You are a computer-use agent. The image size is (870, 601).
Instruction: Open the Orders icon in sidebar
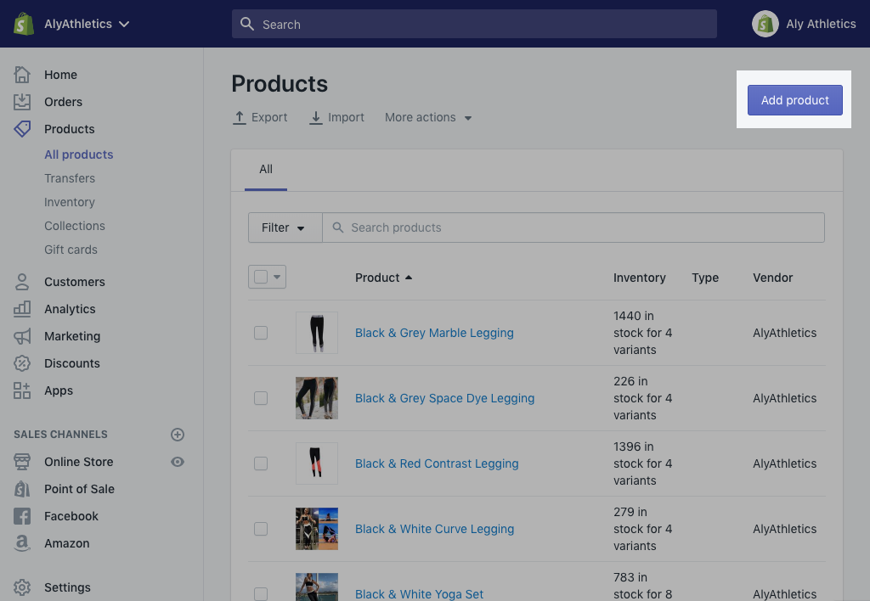(x=24, y=102)
